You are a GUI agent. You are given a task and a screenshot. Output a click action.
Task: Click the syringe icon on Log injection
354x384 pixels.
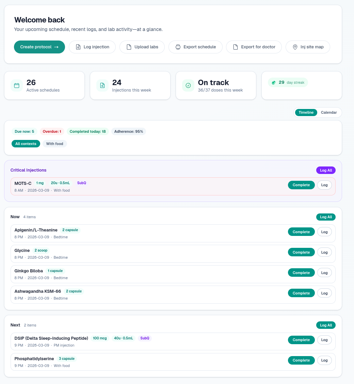(x=79, y=47)
